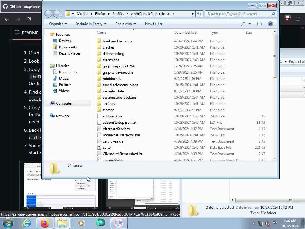
Task: Select the extensions folder
Action: pos(111,60)
